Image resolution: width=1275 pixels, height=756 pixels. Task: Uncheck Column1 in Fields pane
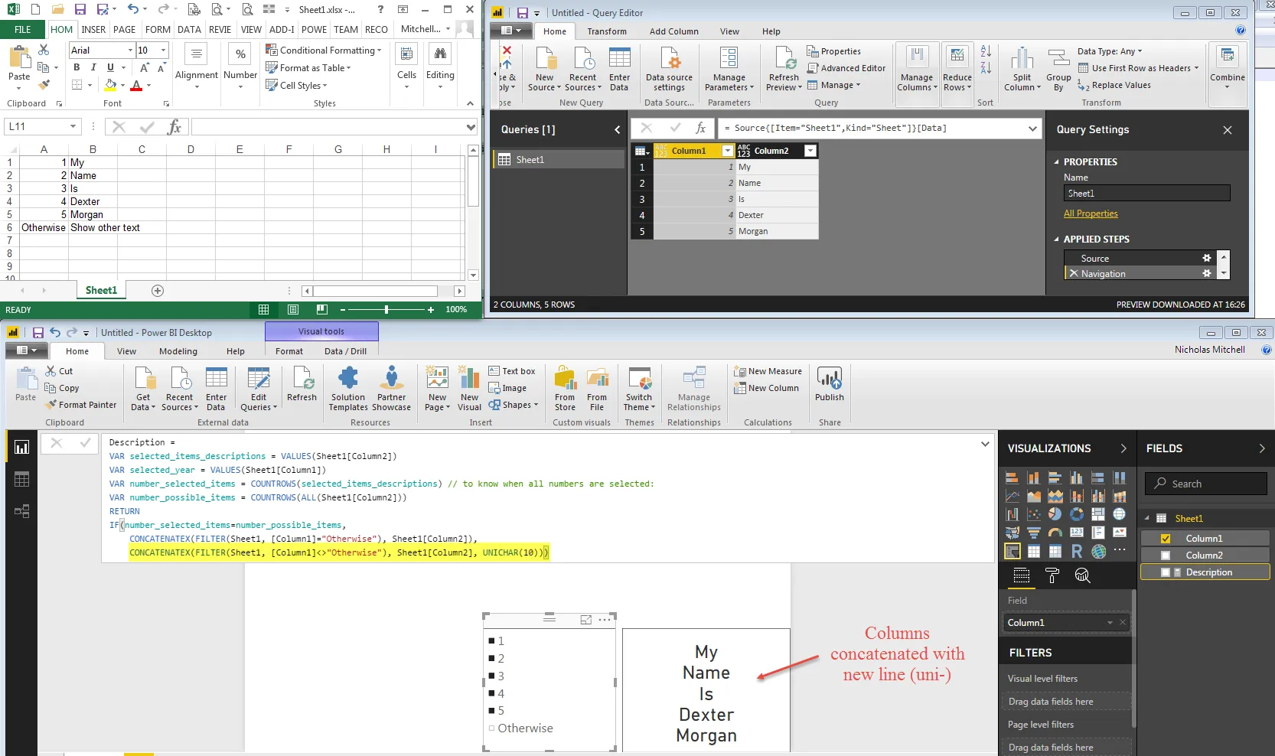[1166, 539]
